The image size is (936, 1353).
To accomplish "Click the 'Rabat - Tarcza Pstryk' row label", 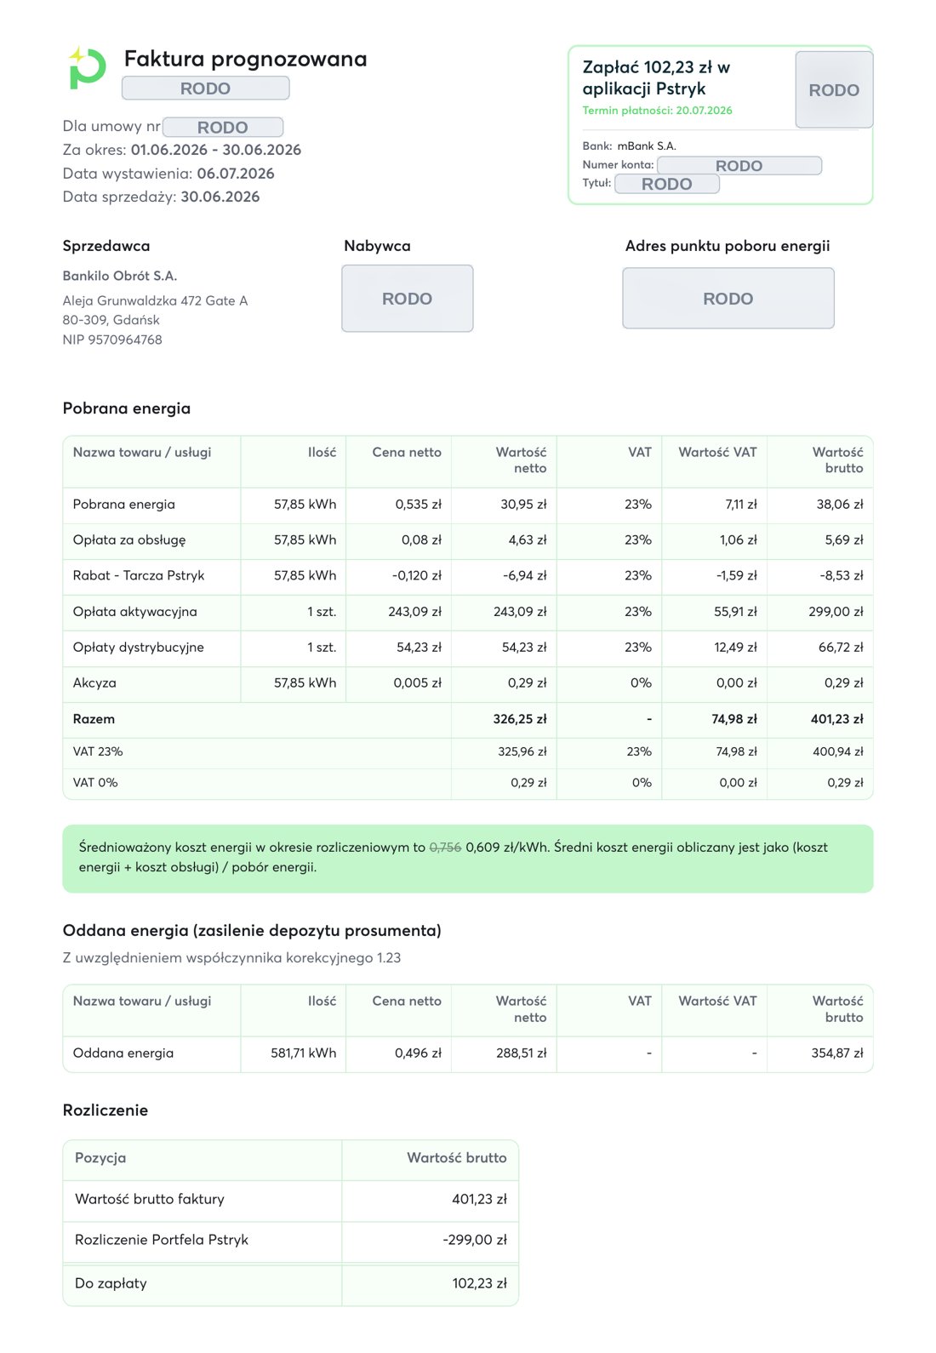I will (x=139, y=576).
